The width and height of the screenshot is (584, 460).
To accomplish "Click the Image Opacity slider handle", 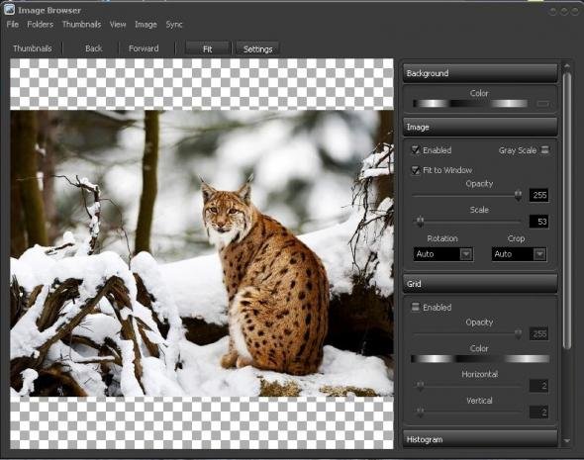I will tap(518, 195).
